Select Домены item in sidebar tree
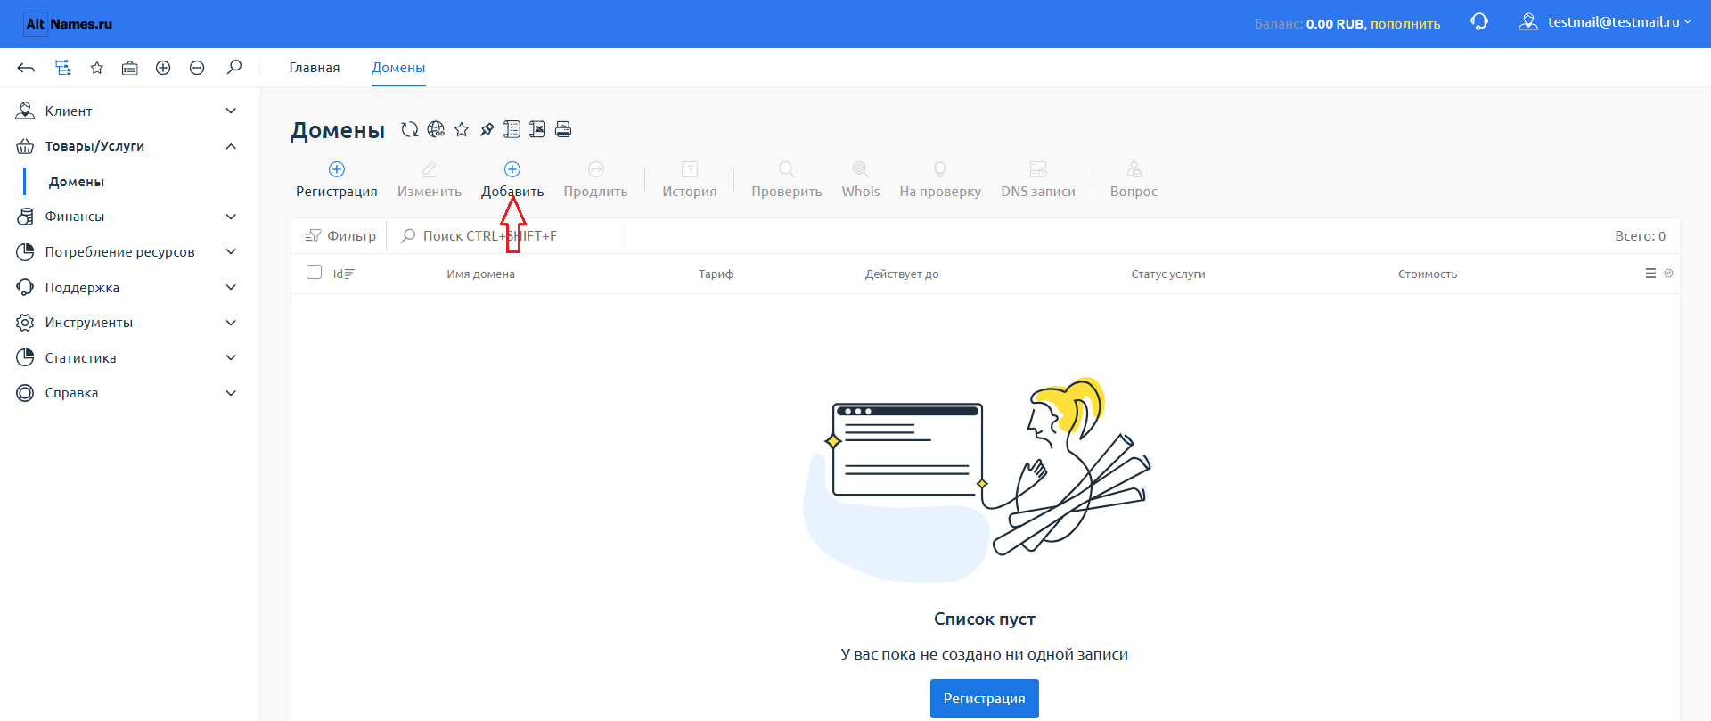 77,182
